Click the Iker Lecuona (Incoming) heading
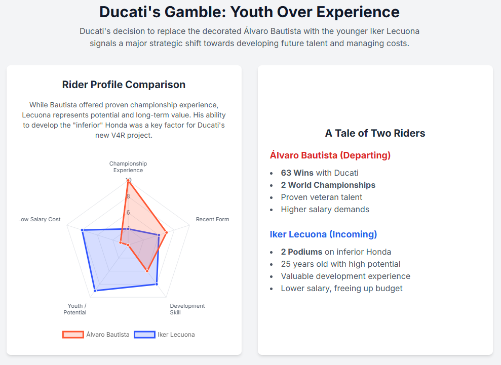The image size is (501, 365). (x=323, y=234)
